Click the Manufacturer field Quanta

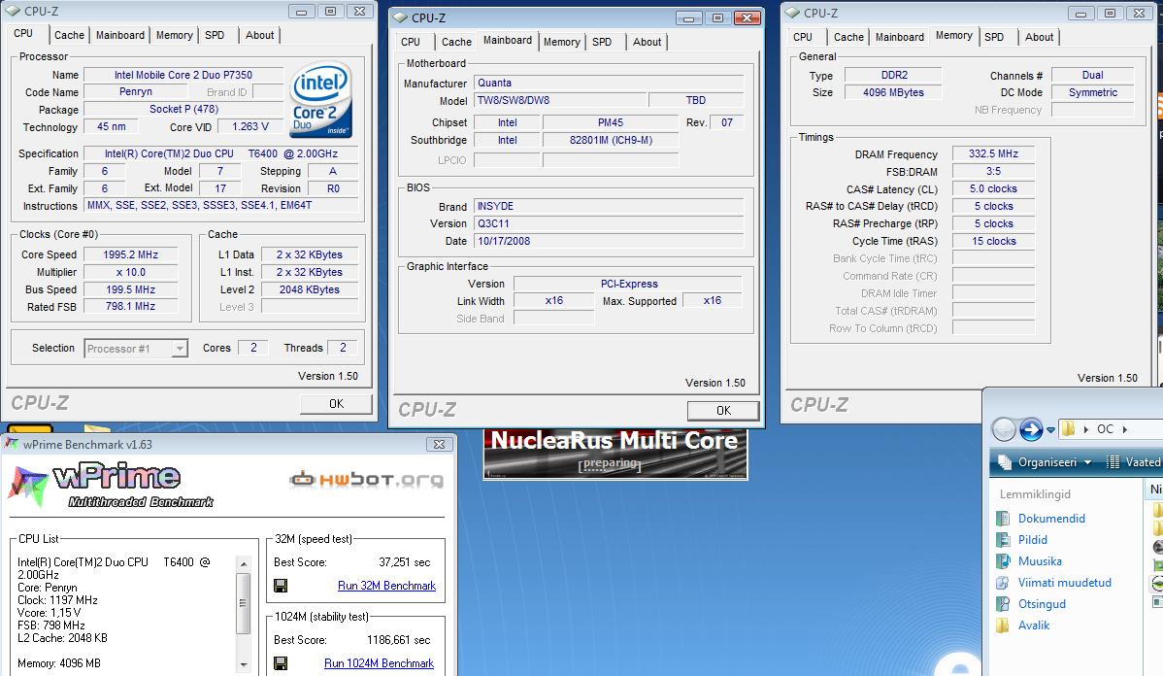[x=609, y=84]
